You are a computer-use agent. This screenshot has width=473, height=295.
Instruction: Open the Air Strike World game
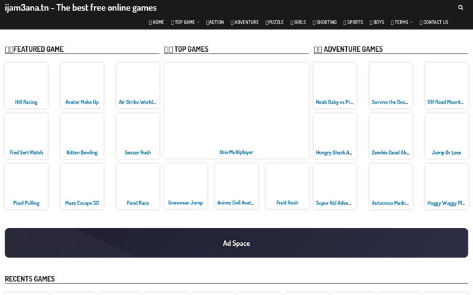pos(137,85)
